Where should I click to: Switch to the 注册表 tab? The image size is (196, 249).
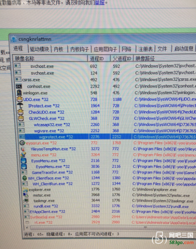tap(145, 49)
